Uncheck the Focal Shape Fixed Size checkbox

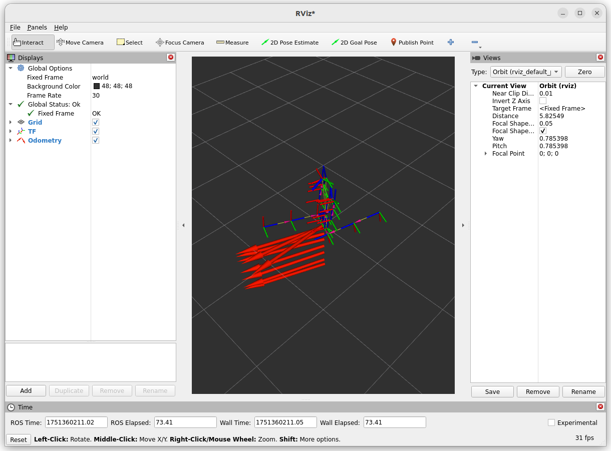click(x=543, y=131)
